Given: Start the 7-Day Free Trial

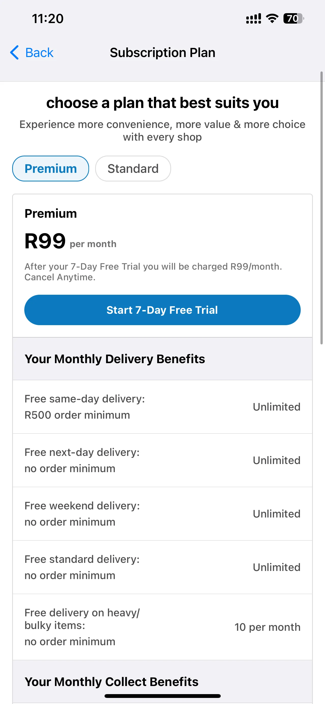Looking at the screenshot, I should tap(162, 310).
